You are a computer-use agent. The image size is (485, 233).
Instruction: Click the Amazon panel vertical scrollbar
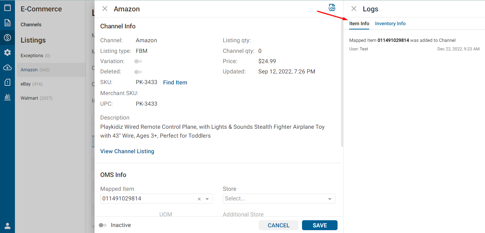point(342,85)
